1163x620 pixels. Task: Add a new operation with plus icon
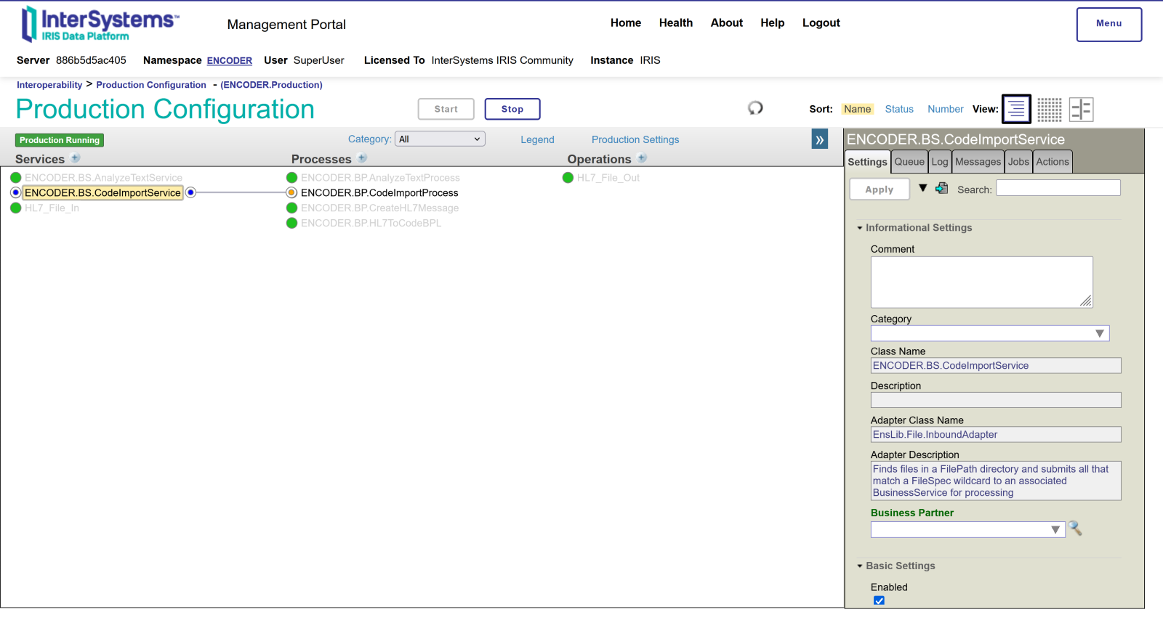(643, 158)
